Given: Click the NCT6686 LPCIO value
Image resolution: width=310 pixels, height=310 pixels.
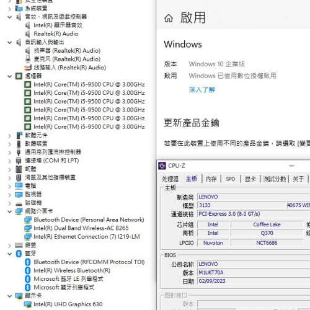Looking at the screenshot, I should [x=267, y=243].
